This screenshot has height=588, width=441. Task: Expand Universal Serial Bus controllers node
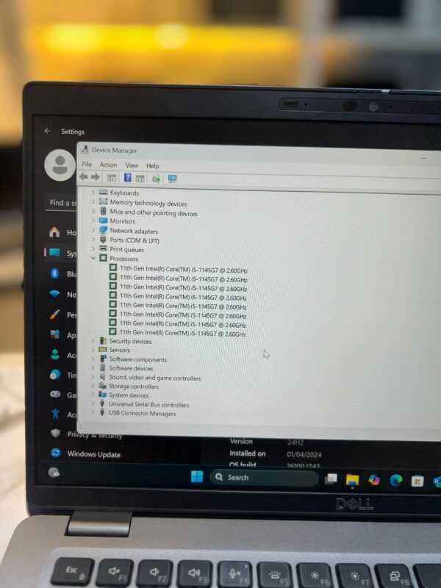(93, 404)
